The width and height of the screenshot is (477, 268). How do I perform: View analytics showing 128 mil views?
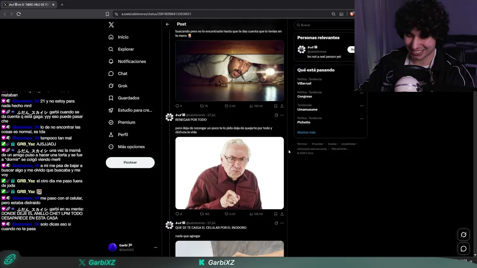click(x=256, y=214)
